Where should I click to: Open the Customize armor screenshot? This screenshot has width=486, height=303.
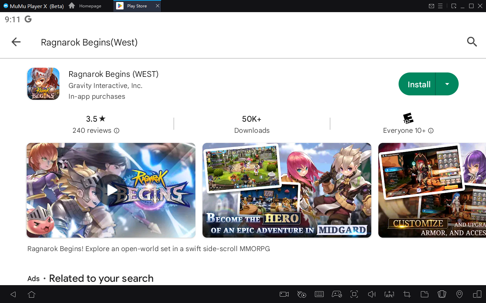tap(432, 190)
